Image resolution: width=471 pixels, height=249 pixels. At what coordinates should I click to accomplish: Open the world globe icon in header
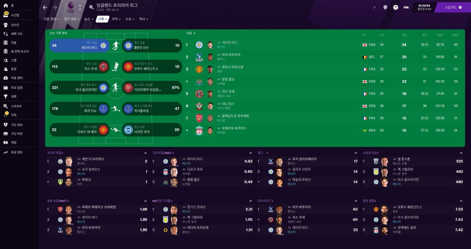[385, 7]
